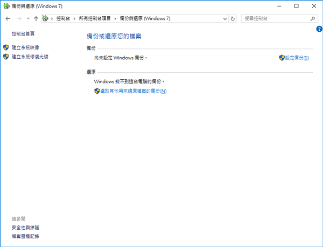The image size is (323, 247).
Task: Select 控制台 in the breadcrumb path
Action: pos(63,18)
